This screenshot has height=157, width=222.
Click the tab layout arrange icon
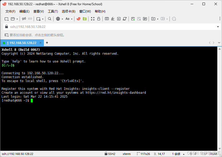pos(163,19)
